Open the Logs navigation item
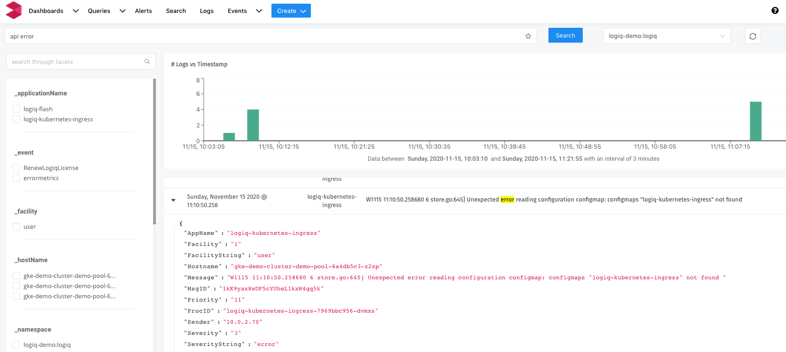Viewport: 786px width, 352px height. pos(207,11)
